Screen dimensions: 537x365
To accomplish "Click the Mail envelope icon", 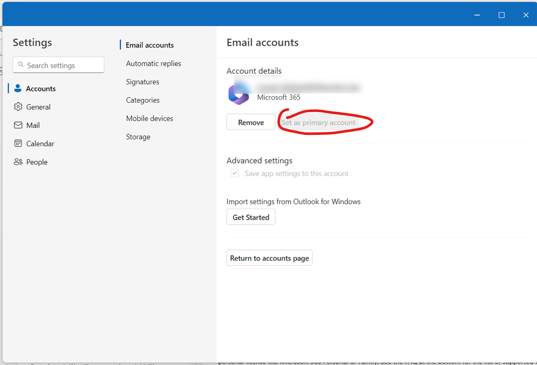I will (18, 125).
